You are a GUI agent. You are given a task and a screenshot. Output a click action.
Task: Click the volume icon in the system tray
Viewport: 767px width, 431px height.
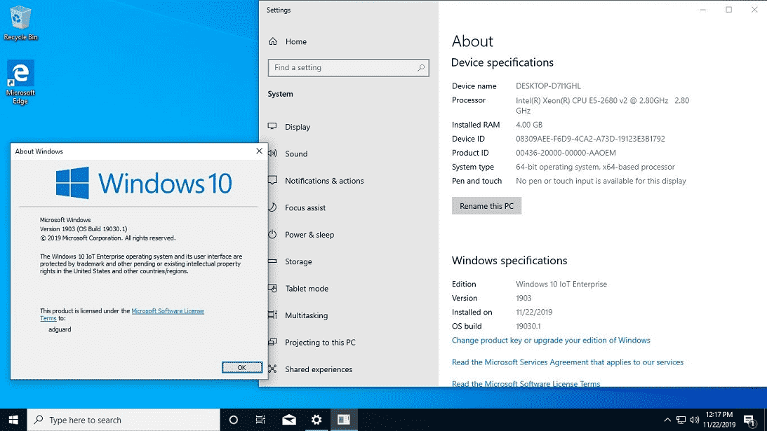(x=694, y=419)
